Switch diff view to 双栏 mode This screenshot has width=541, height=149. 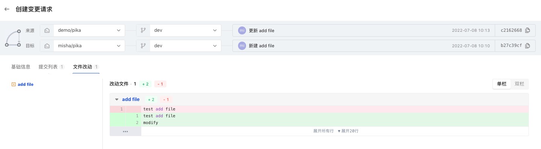tap(519, 84)
